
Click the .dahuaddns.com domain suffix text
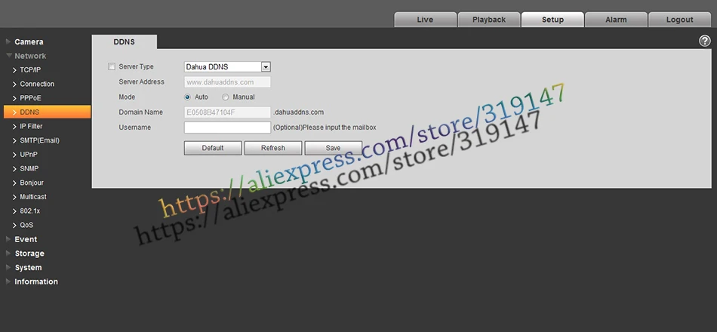(299, 112)
